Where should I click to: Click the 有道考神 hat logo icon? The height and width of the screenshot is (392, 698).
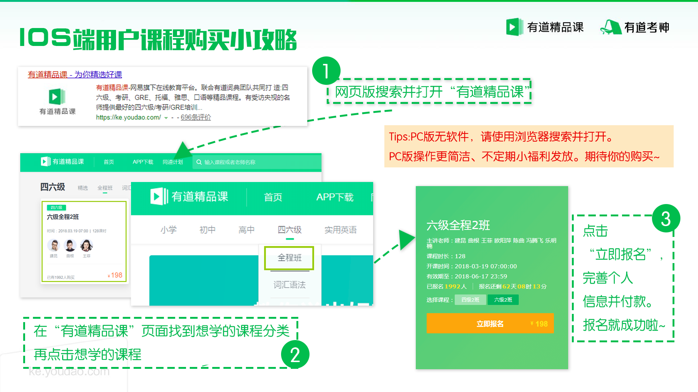pos(611,27)
